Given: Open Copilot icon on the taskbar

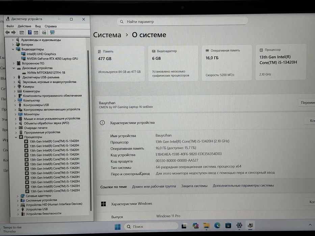Looking at the screenshot, I should point(195,226).
